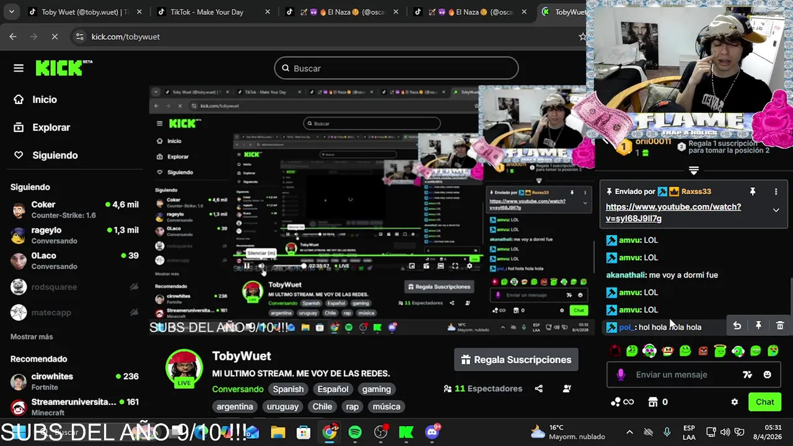Viewport: 793px width, 446px height.
Task: Open the browser tab search dropdown
Action: 12,12
